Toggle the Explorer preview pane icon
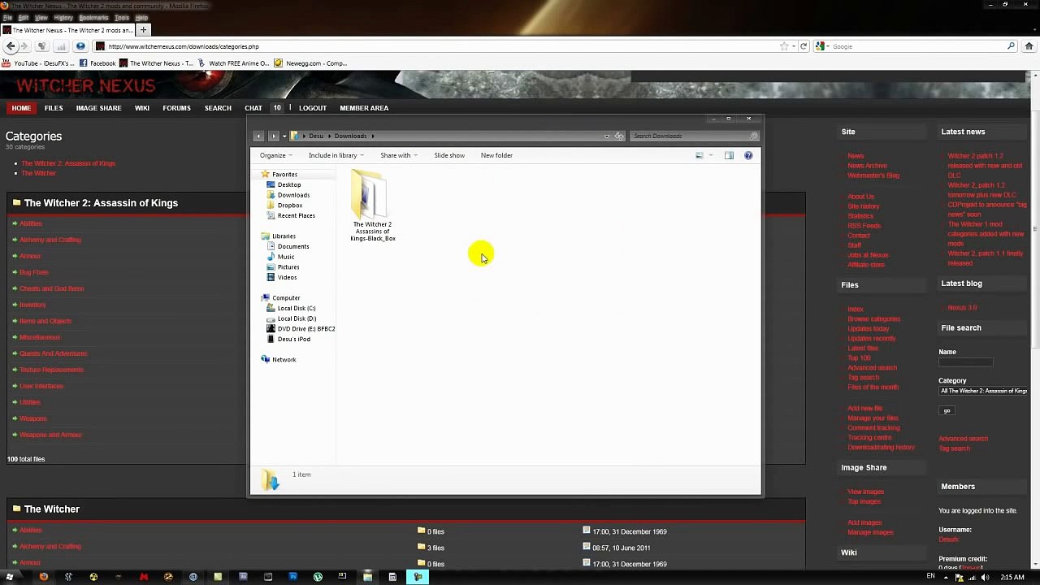The image size is (1040, 585). pos(729,155)
